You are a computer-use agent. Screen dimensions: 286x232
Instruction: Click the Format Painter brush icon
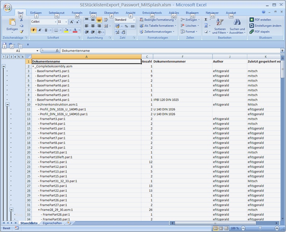(22, 32)
